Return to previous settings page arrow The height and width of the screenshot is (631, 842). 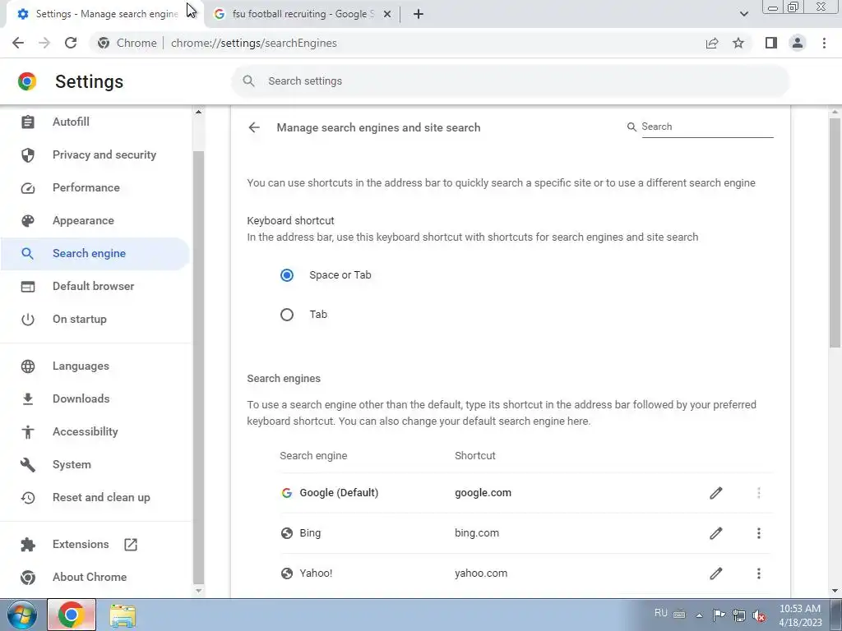[254, 127]
